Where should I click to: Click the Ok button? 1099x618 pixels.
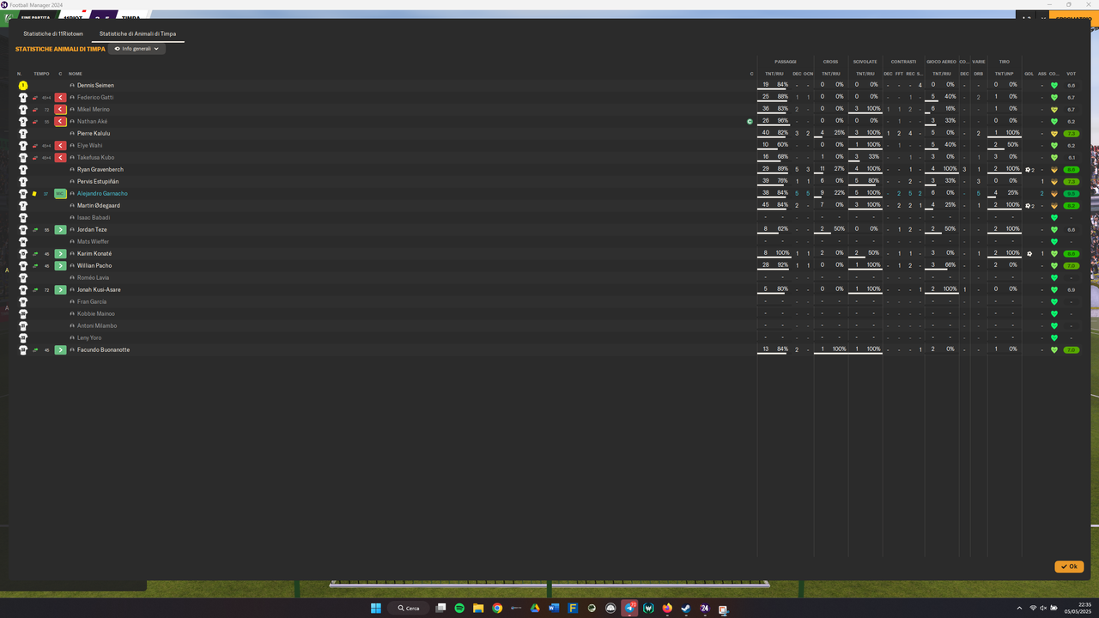pyautogui.click(x=1069, y=566)
